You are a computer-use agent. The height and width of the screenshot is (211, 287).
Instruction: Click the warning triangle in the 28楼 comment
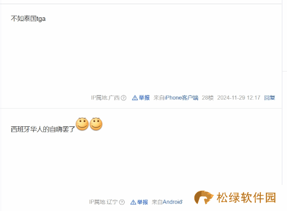click(135, 98)
